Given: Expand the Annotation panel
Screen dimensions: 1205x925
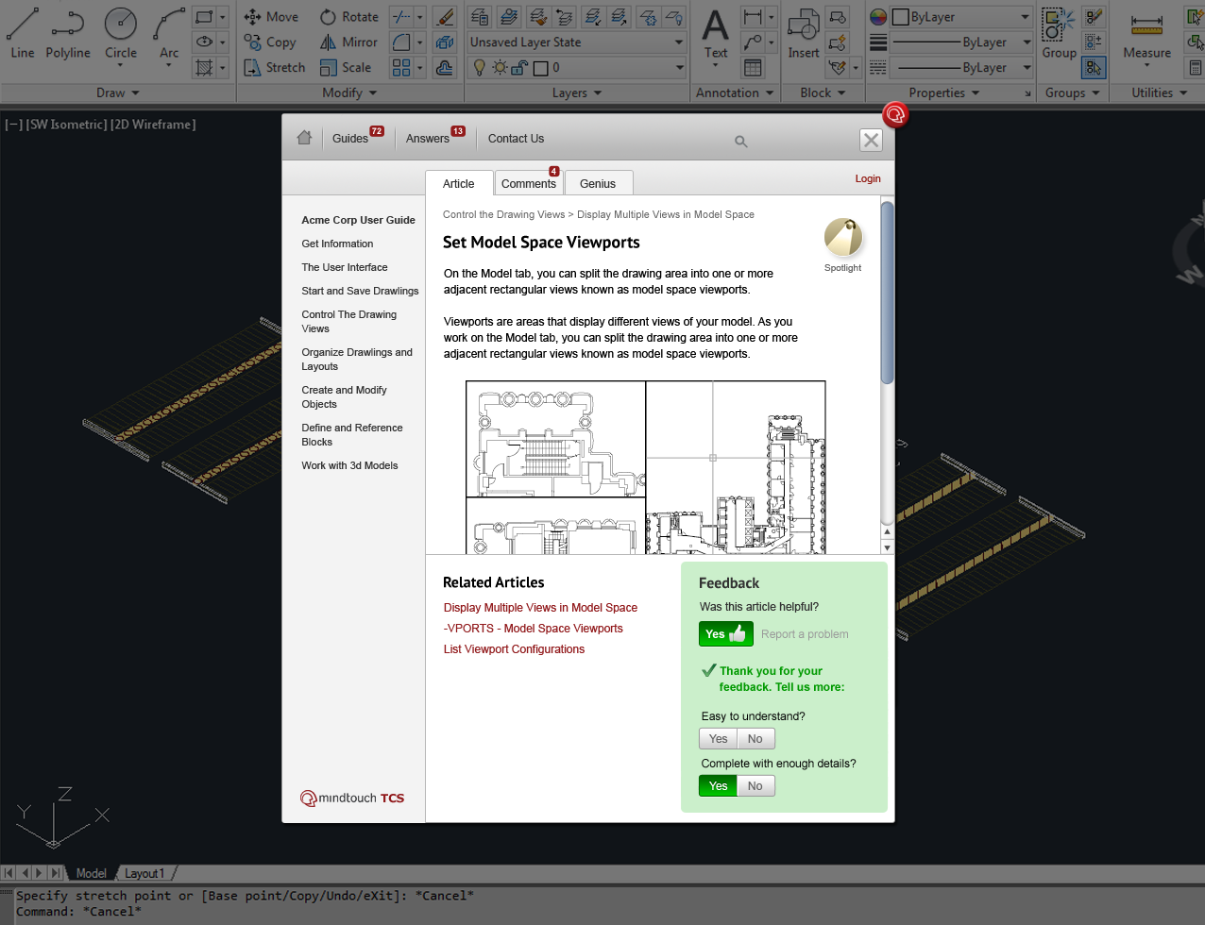Looking at the screenshot, I should coord(735,92).
